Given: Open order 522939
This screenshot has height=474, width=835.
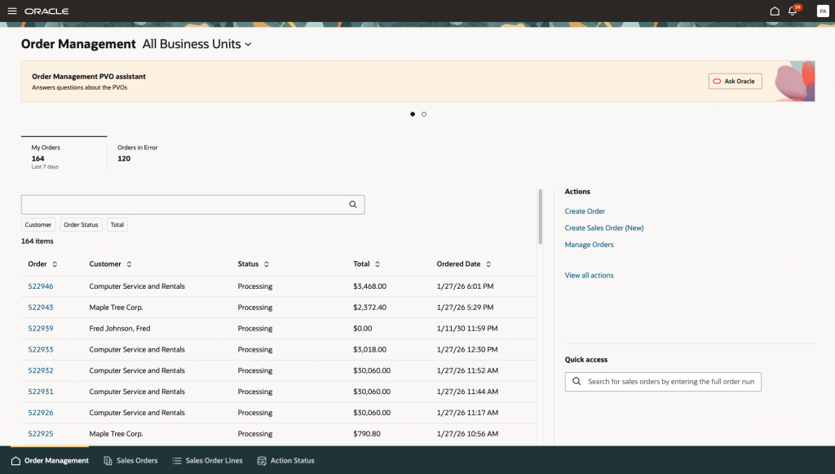Looking at the screenshot, I should (41, 329).
